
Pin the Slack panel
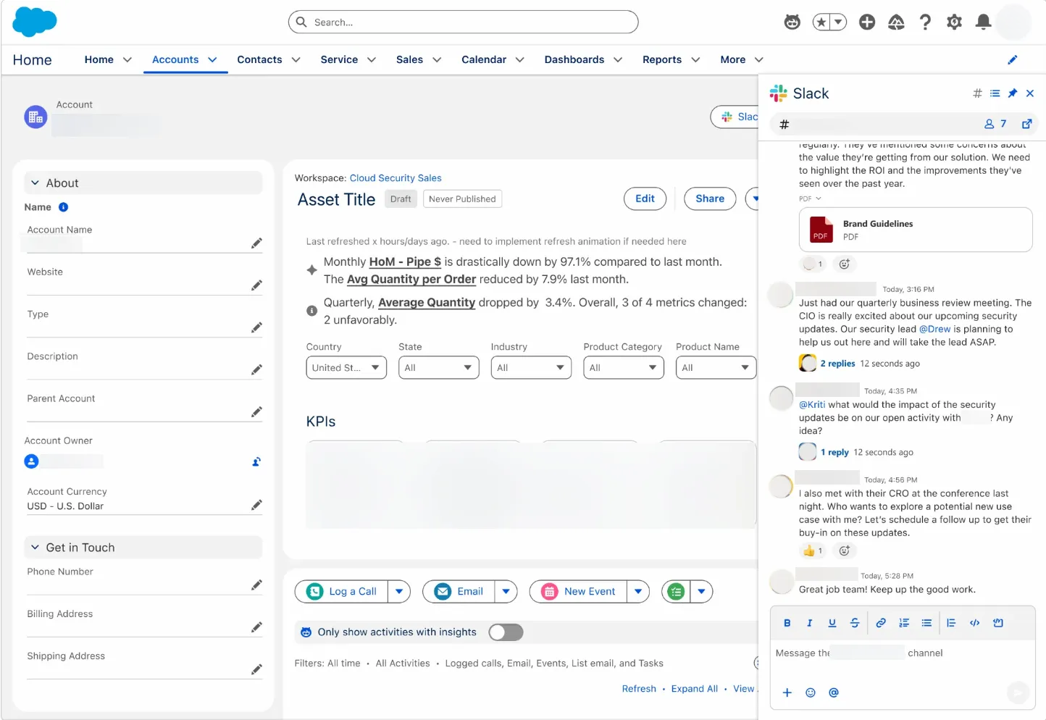1013,93
